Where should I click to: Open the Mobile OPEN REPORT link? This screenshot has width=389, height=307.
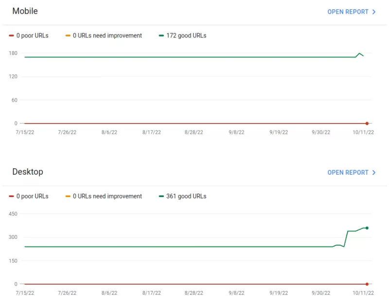347,12
